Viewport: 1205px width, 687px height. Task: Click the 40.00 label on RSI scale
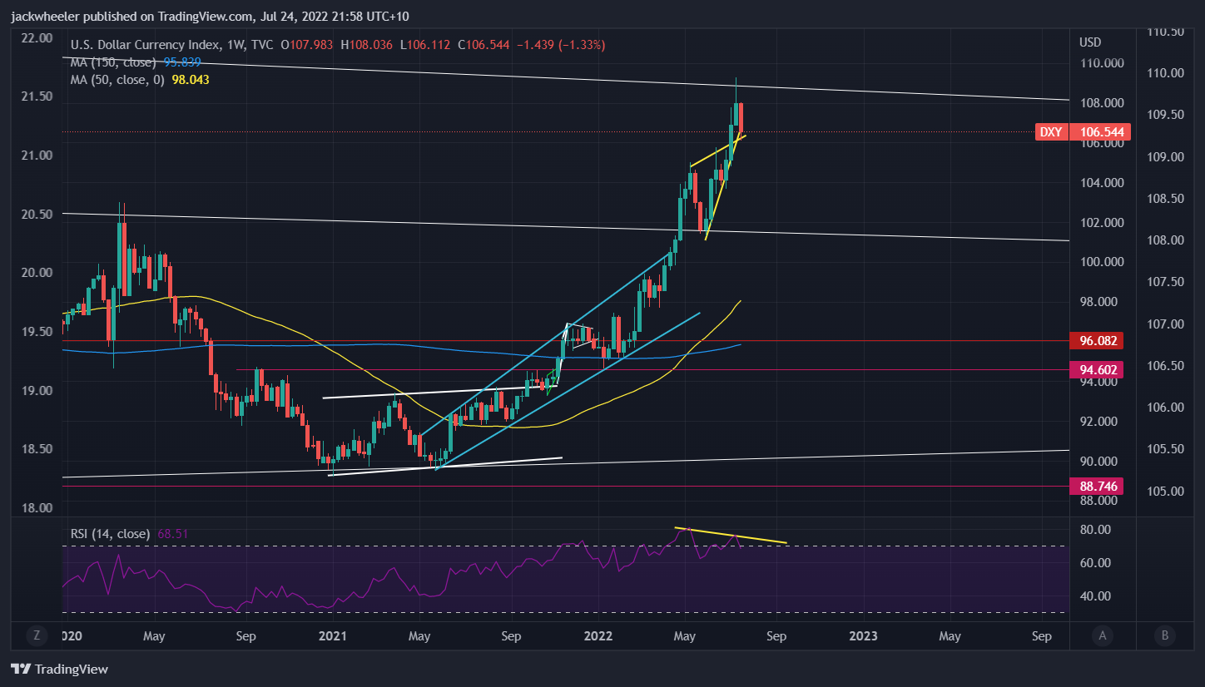[x=1094, y=596]
